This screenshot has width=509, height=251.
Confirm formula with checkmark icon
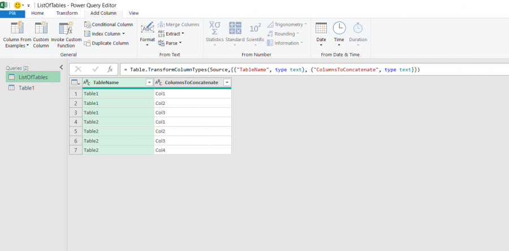pos(96,69)
